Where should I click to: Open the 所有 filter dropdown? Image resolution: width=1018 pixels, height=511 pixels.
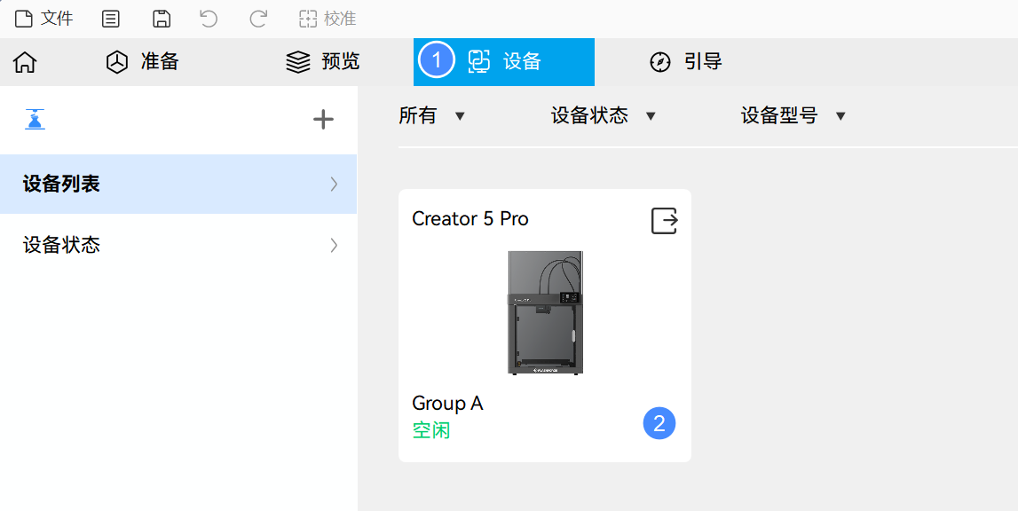click(432, 116)
